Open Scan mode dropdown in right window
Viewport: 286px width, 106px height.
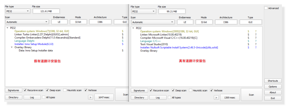tap(153, 22)
